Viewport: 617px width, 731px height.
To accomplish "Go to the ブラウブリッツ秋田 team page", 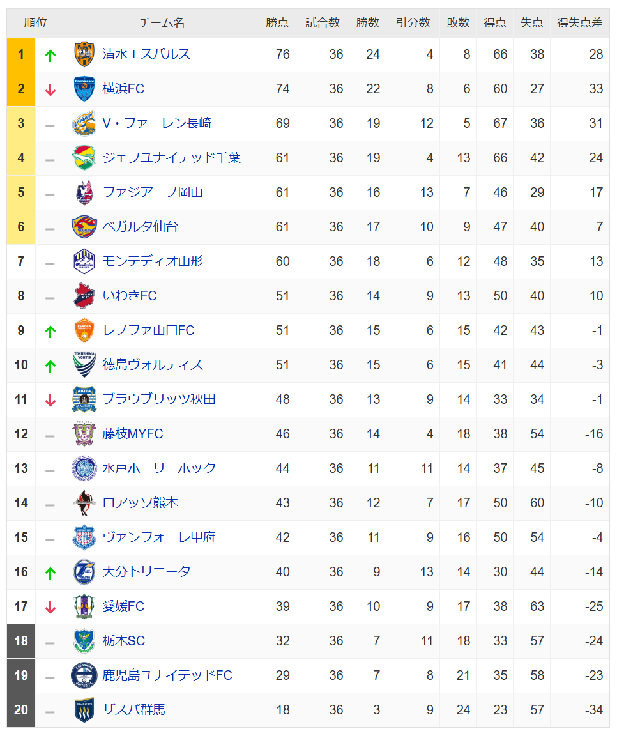I will tap(159, 399).
